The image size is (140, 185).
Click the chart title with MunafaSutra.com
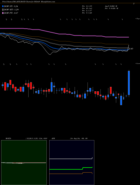29,2
